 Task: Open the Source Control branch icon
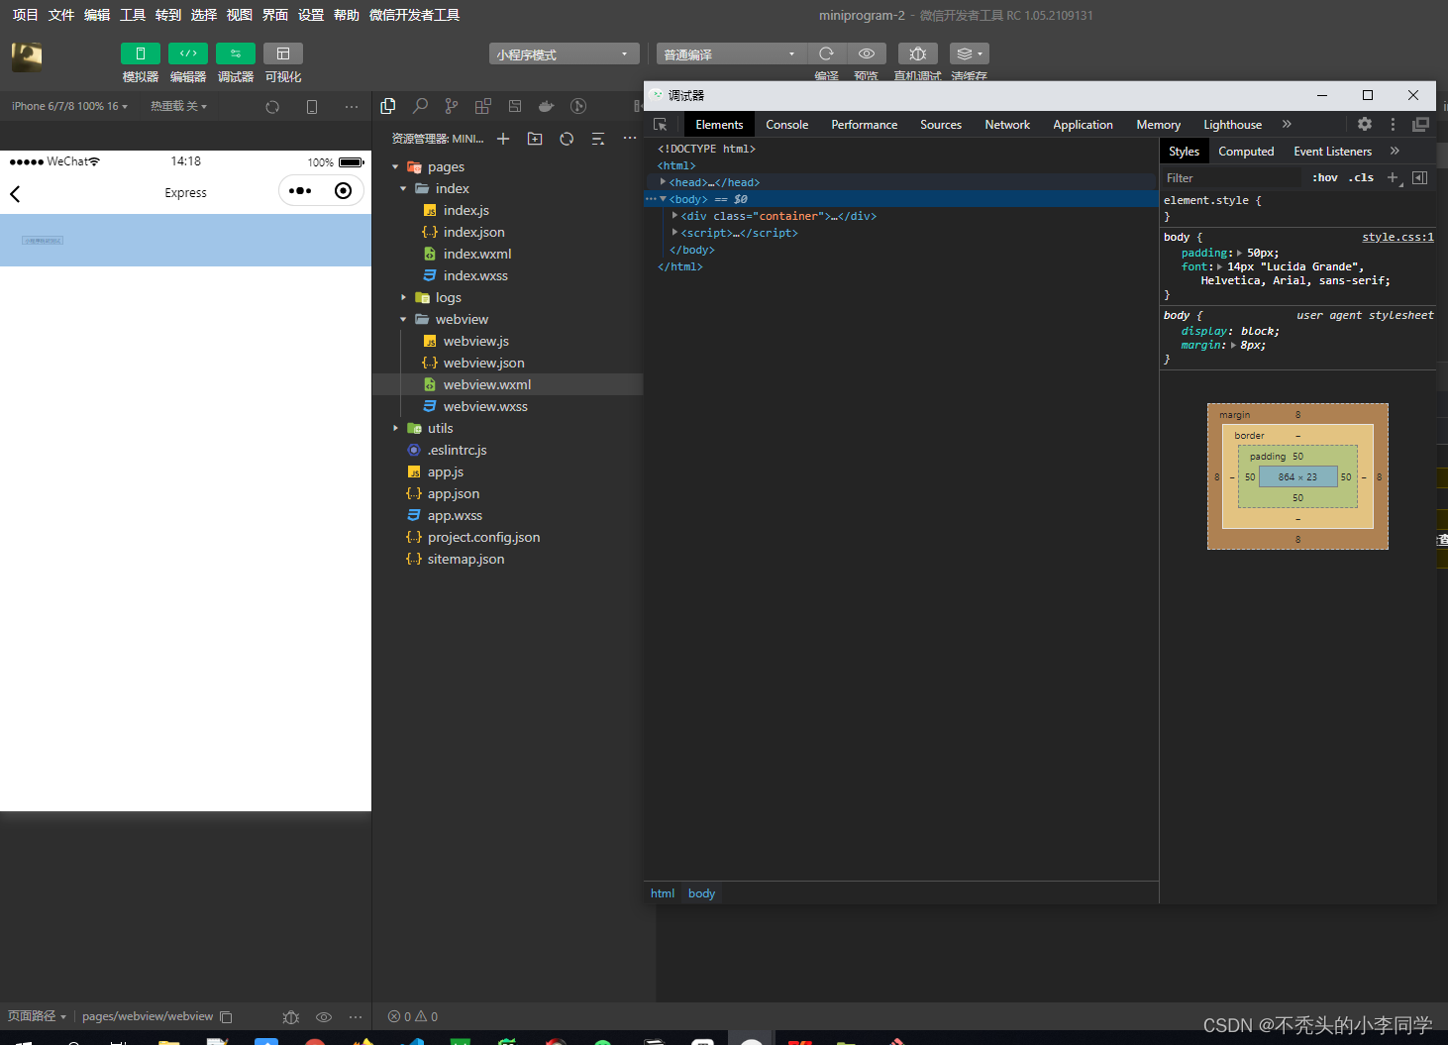452,106
